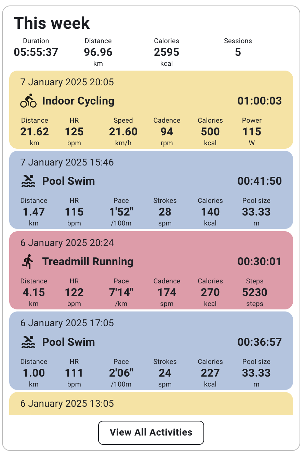Viewport: 305px width, 453px height.
Task: Open the Indoor Cycling activity title
Action: coord(78,101)
